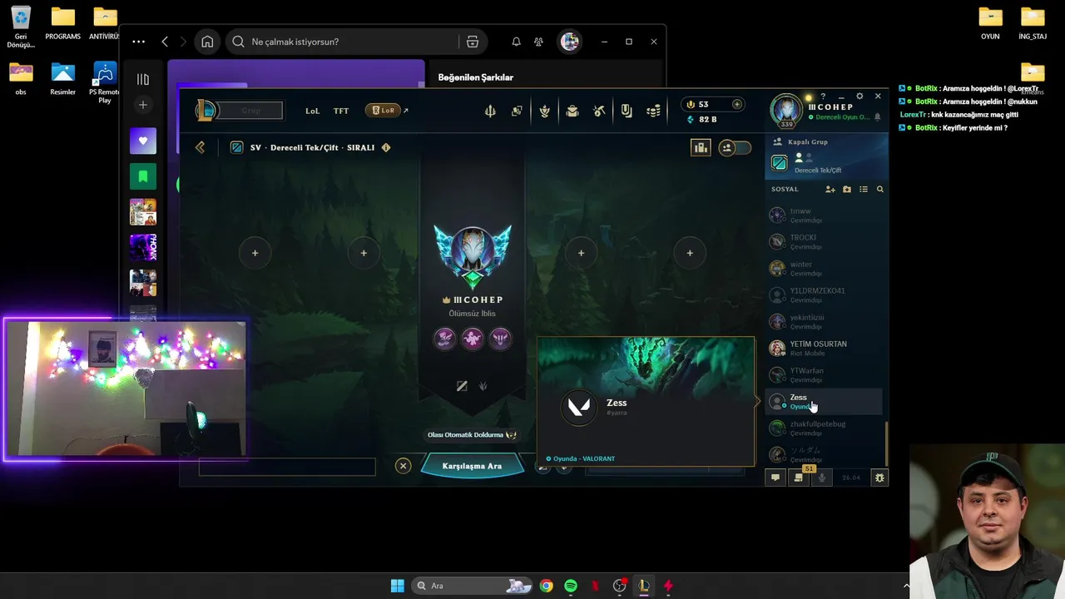Invite player via rightmost plus slot
This screenshot has width=1065, height=599.
pyautogui.click(x=690, y=253)
